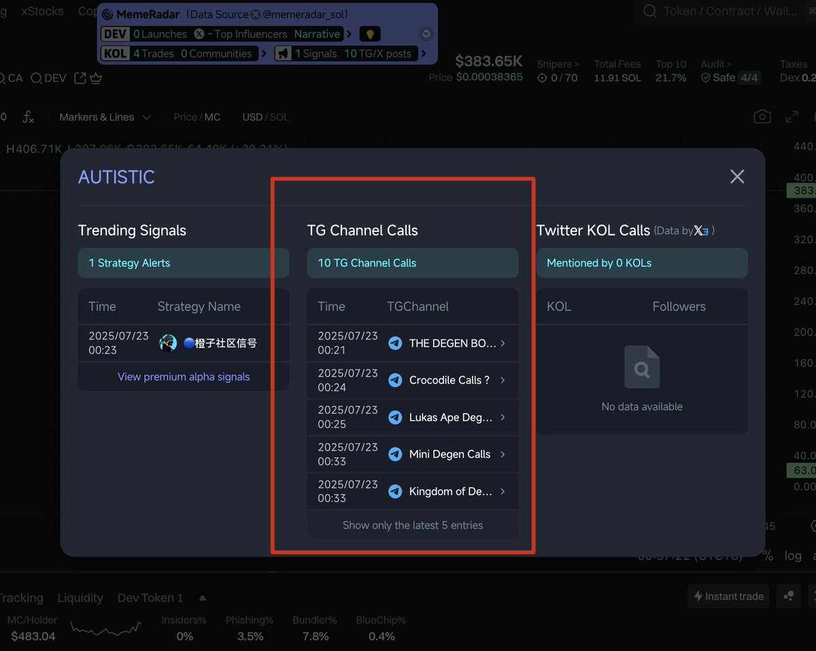Image resolution: width=816 pixels, height=651 pixels.
Task: Open the fx indicators icon
Action: click(x=28, y=117)
